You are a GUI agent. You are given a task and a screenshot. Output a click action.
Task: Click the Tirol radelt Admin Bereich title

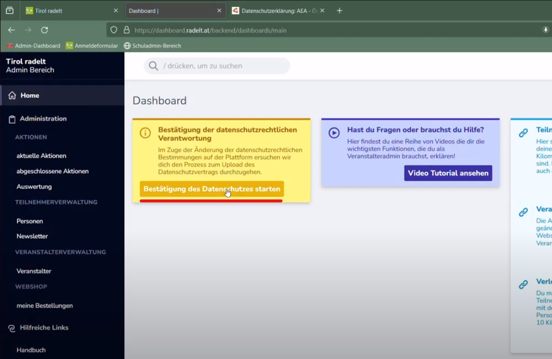click(x=30, y=65)
